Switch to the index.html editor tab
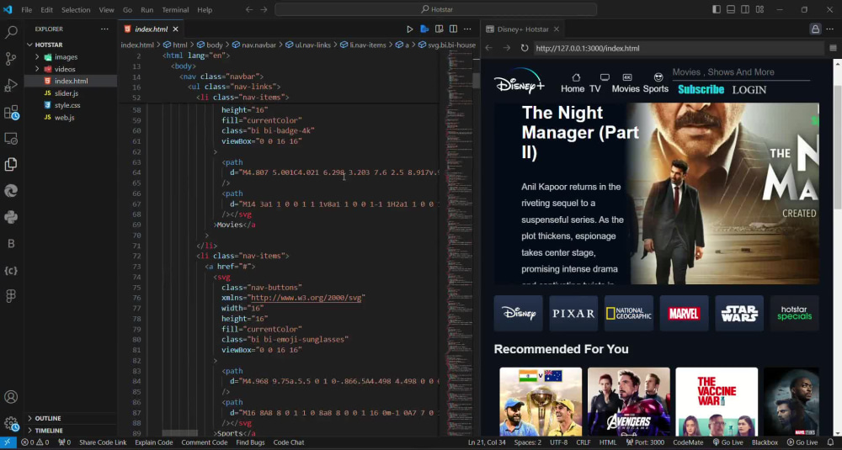 151,29
